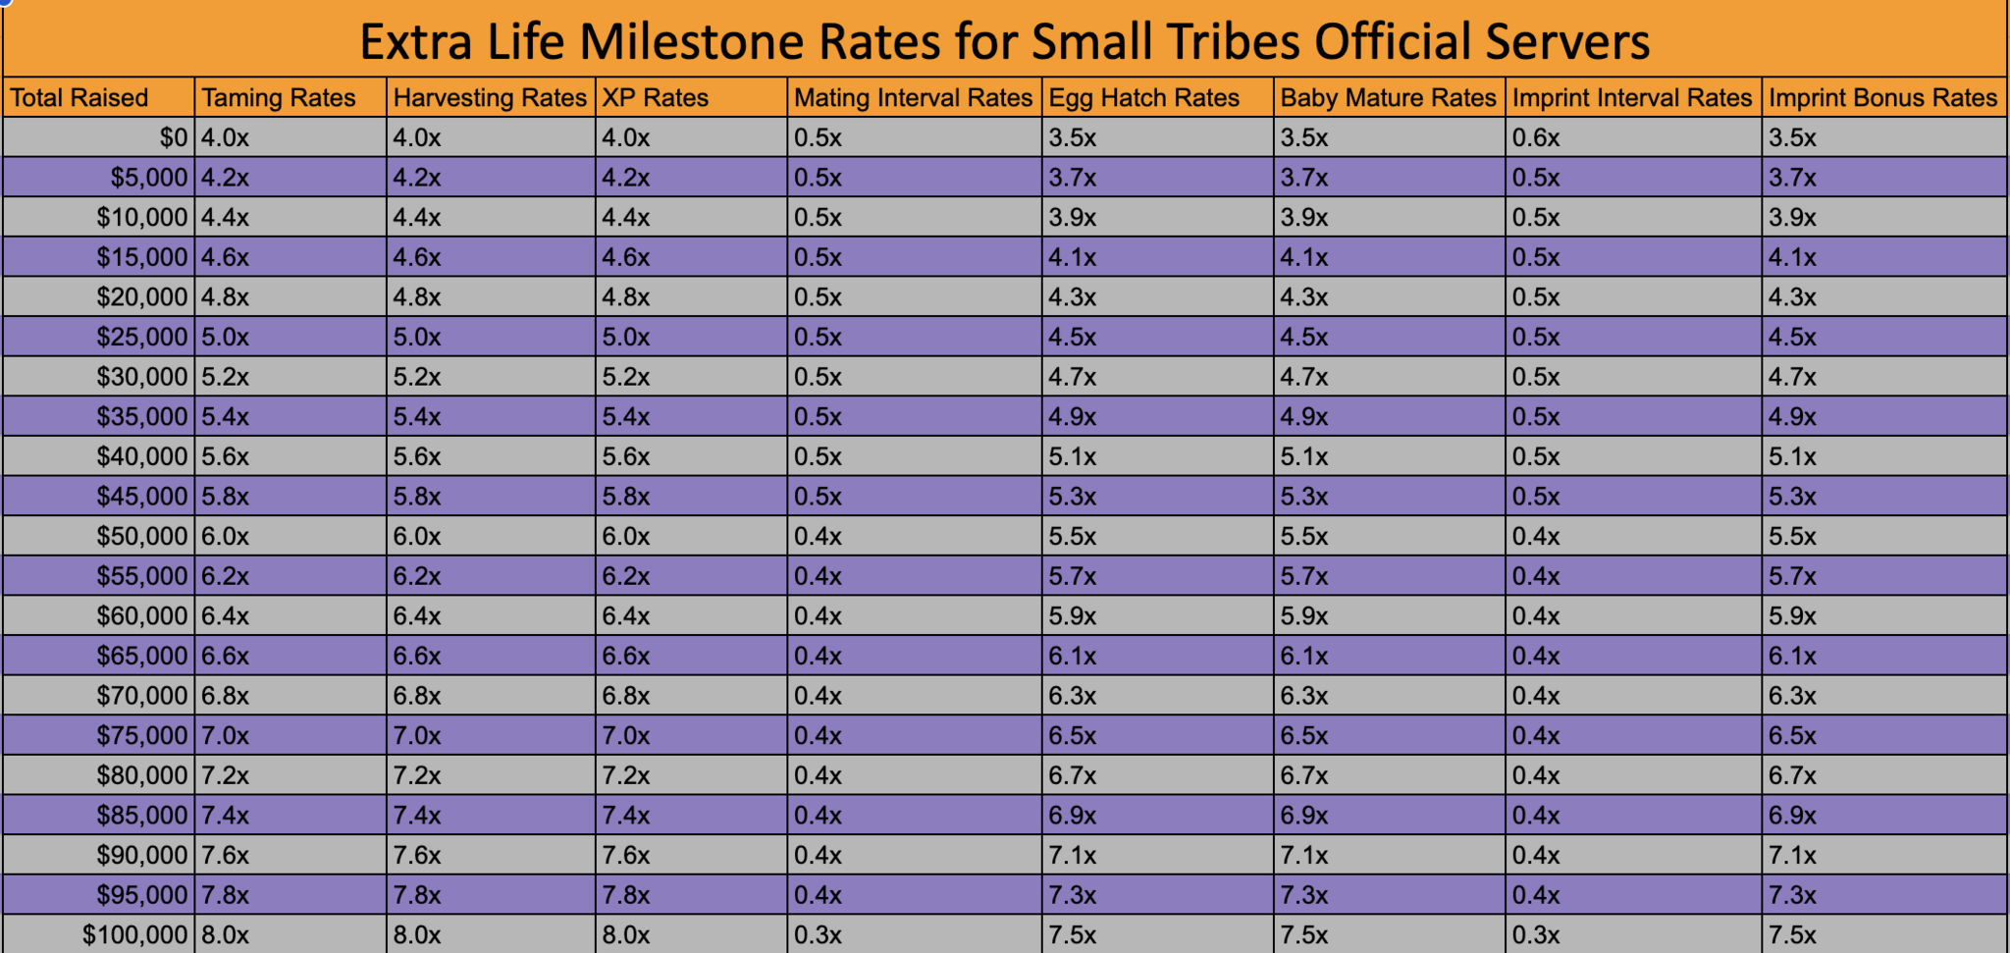This screenshot has width=2010, height=953.
Task: Click the Egg Hatch Rates header
Action: (1143, 98)
